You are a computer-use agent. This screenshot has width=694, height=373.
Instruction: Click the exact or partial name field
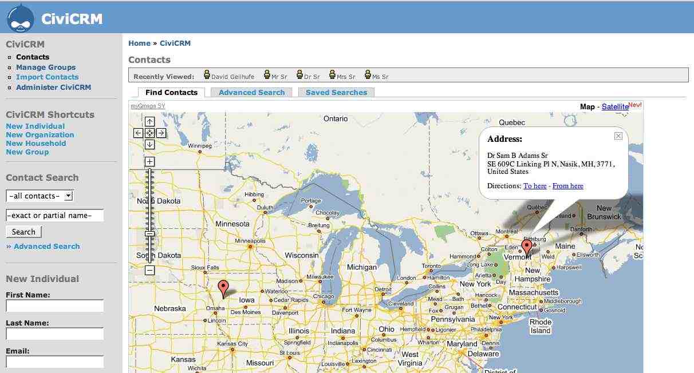pos(55,216)
